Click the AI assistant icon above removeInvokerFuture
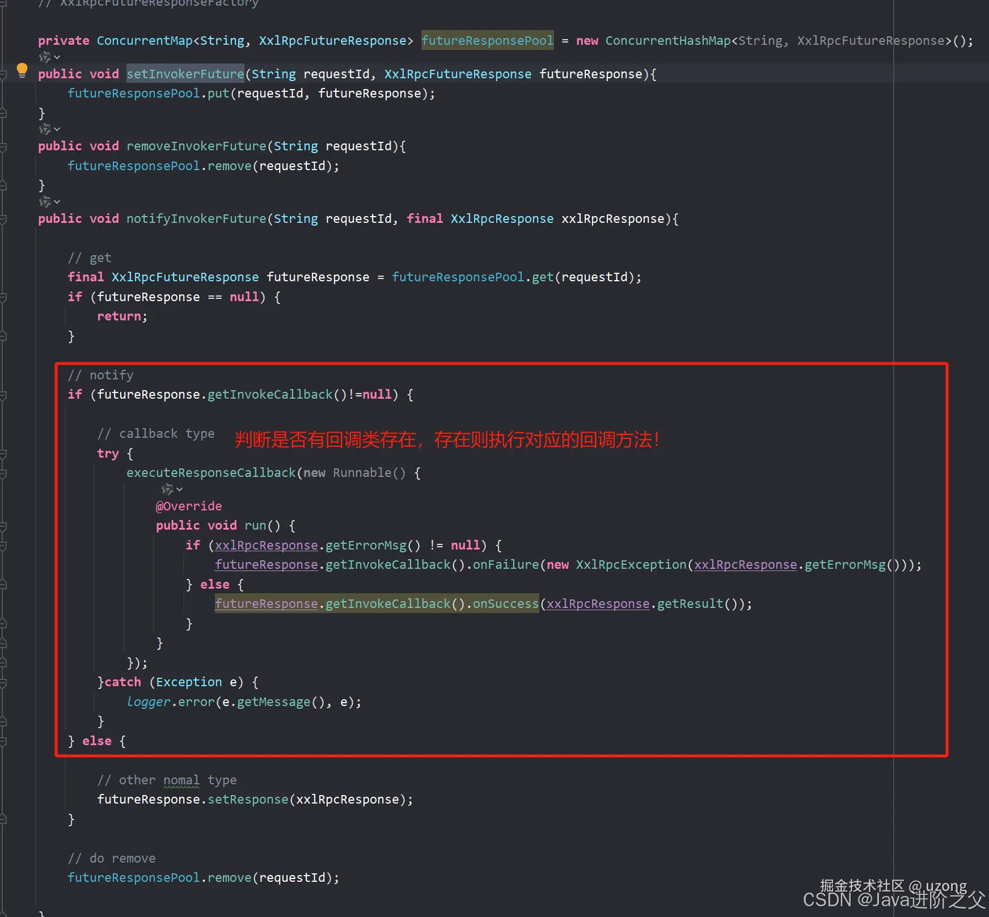 pos(45,129)
